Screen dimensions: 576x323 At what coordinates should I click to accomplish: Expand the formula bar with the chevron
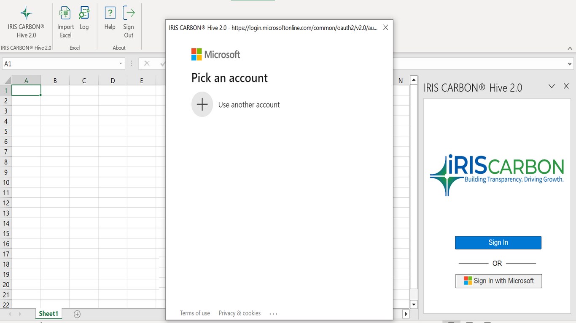click(570, 64)
